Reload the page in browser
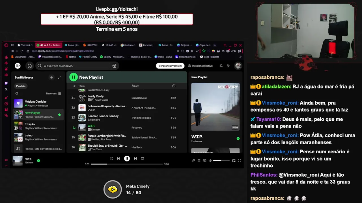This screenshot has width=362, height=203. 22,51
